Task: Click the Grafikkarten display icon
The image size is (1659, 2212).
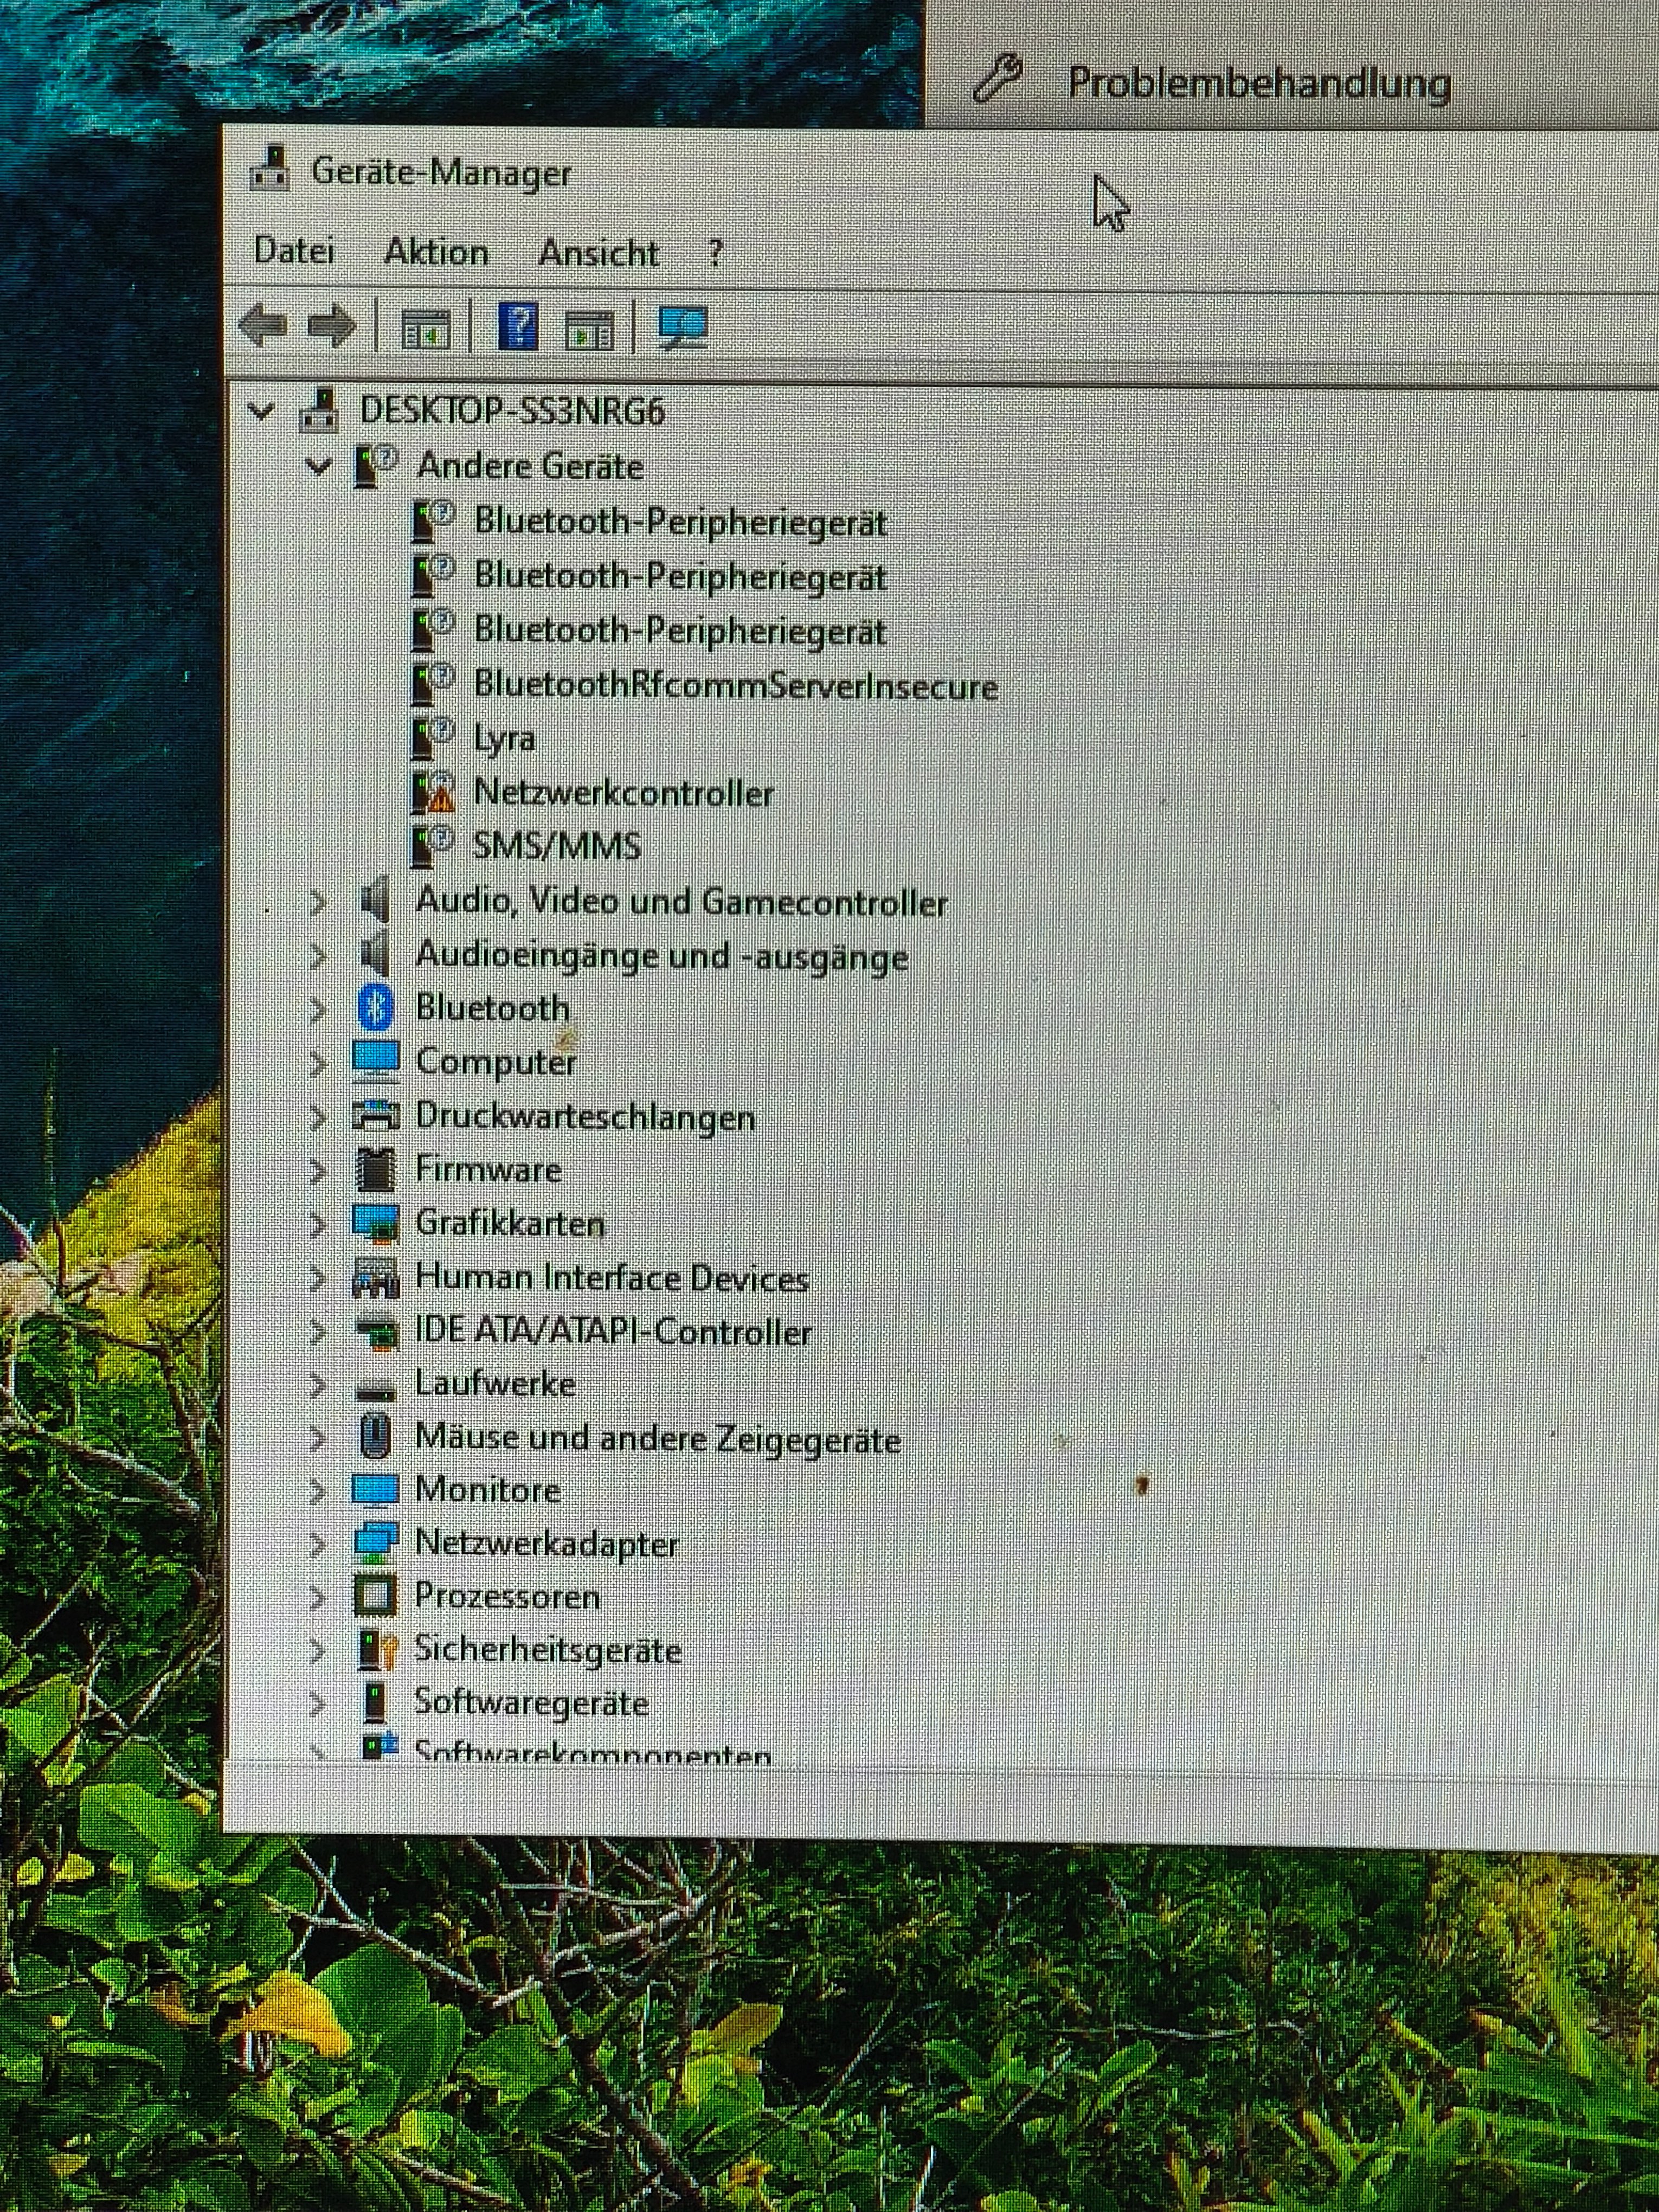Action: (377, 1223)
